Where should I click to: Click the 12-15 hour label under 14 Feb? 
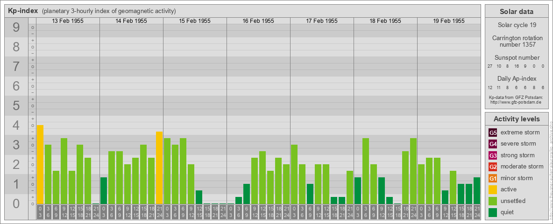point(135,212)
